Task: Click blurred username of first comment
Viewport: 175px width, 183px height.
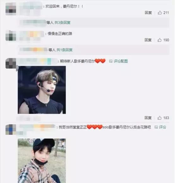Action: tap(31, 6)
